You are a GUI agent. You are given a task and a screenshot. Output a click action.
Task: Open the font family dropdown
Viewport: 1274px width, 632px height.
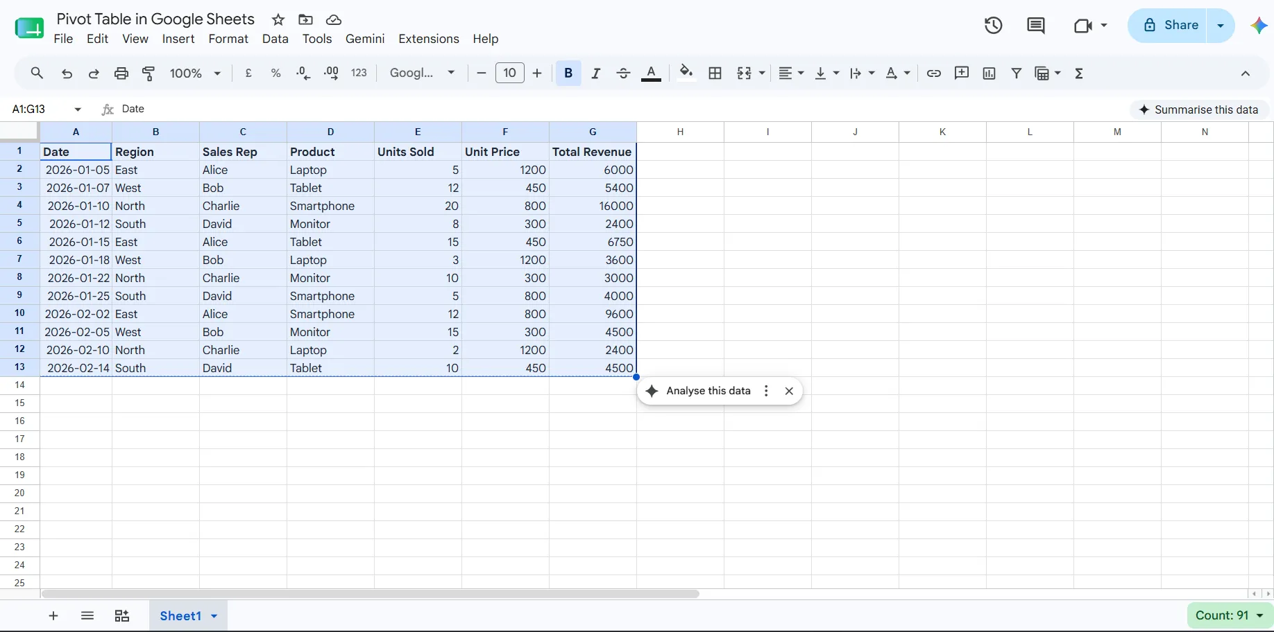[x=422, y=73]
